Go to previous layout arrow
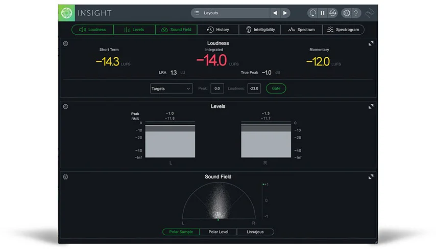This screenshot has height=249, width=436. pyautogui.click(x=275, y=13)
